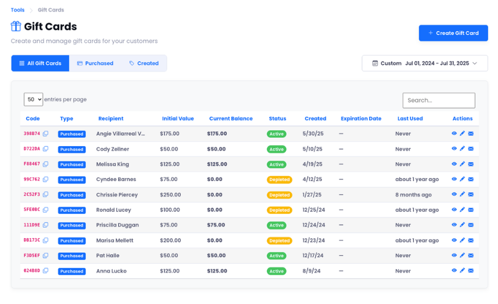Copy gift card code 2C52F3

(45, 194)
